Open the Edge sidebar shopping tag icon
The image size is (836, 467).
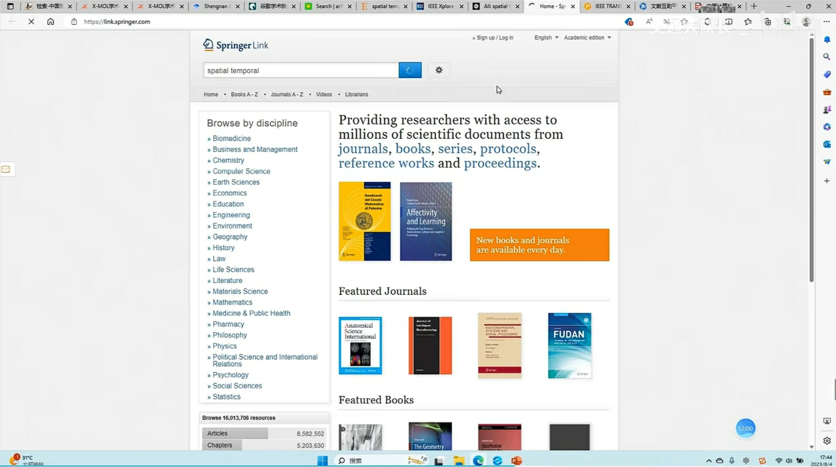(826, 74)
